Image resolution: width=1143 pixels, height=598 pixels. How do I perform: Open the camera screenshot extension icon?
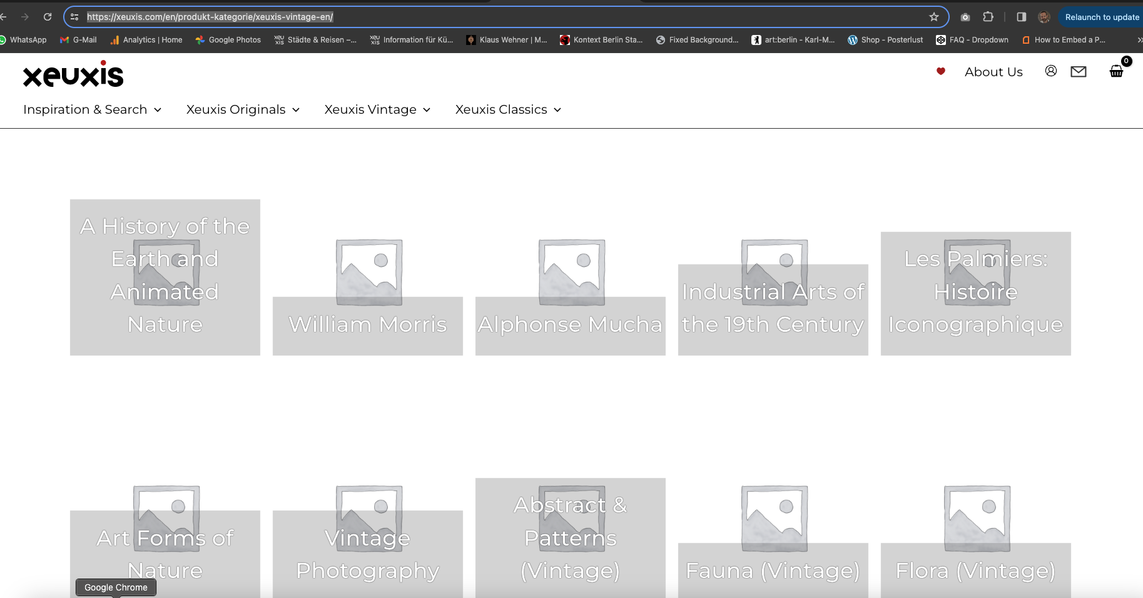965,17
